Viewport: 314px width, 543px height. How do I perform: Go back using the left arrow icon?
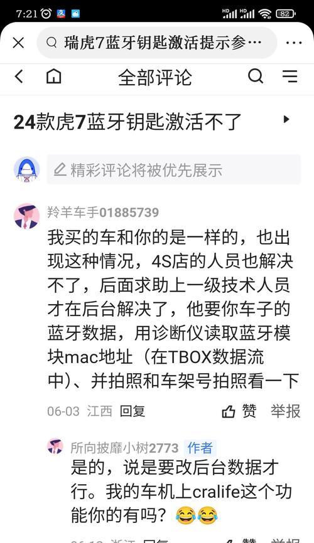coord(19,76)
